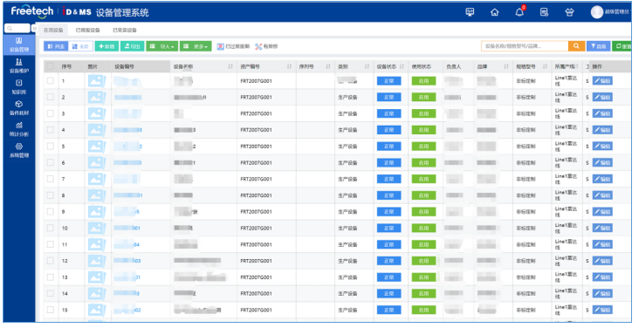The height and width of the screenshot is (328, 639).
Task: Sort by 序列号 column arrows
Action: 328,66
